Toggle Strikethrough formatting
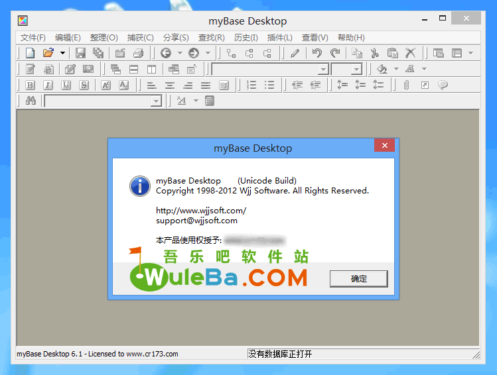 [84, 85]
